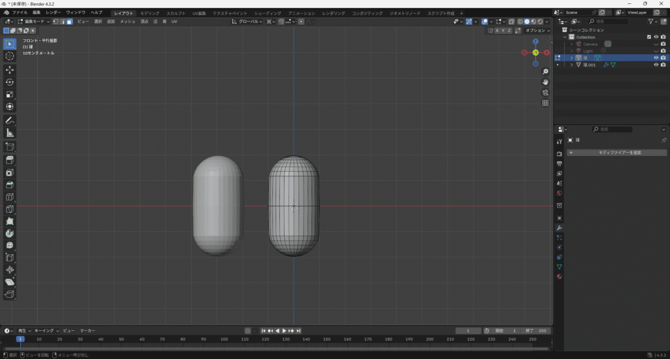The width and height of the screenshot is (670, 359).
Task: Jump to the timeline end frame button
Action: (x=298, y=330)
